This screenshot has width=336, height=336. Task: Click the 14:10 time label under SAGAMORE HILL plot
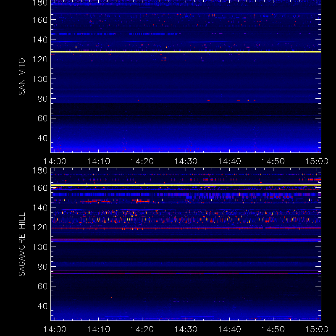(x=98, y=329)
